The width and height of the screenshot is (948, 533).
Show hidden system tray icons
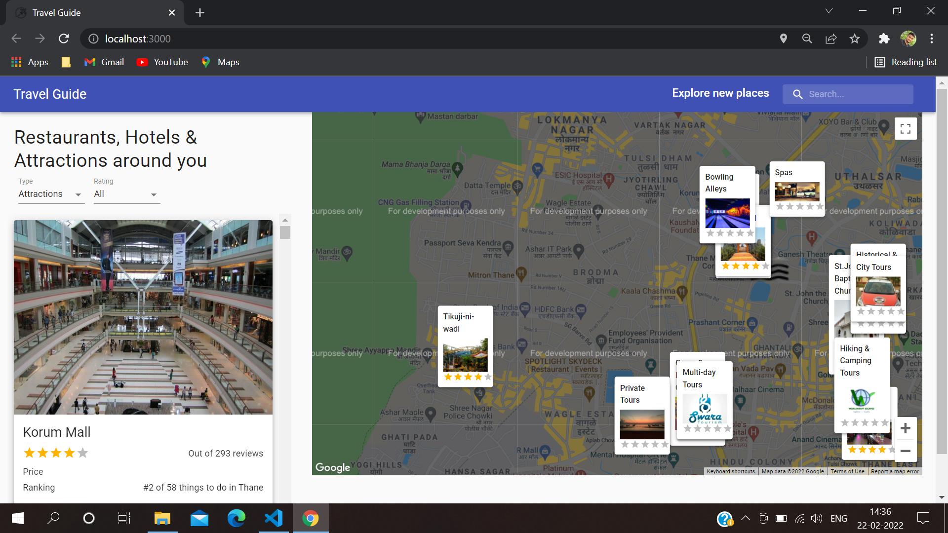pyautogui.click(x=746, y=518)
